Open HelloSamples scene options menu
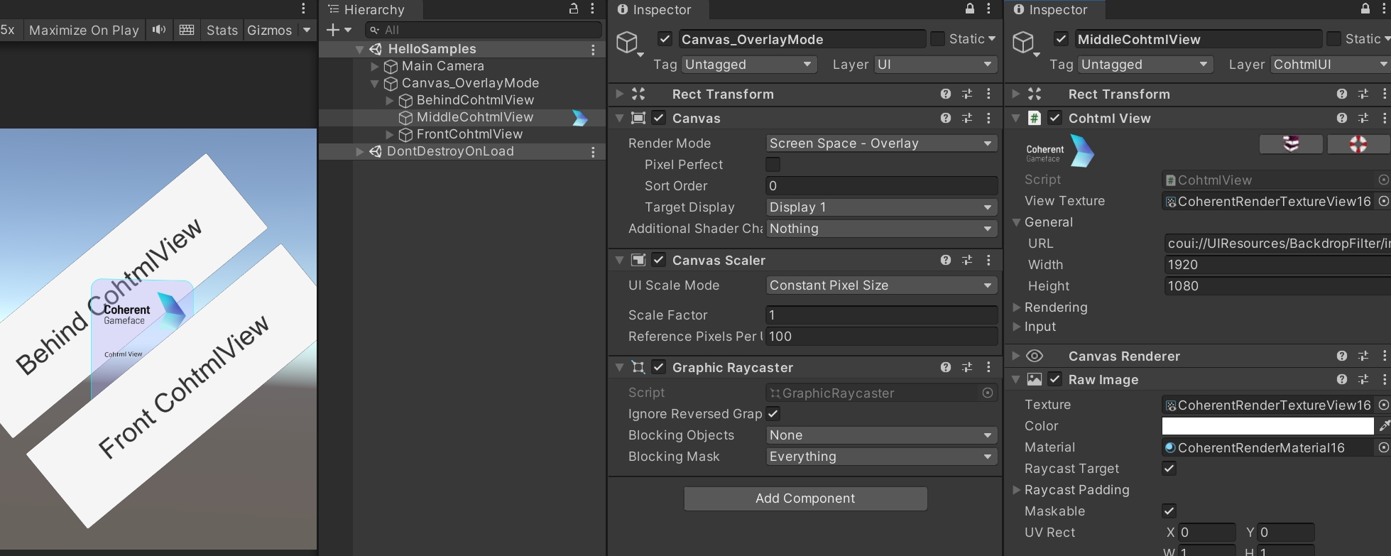Image resolution: width=1391 pixels, height=556 pixels. (593, 50)
